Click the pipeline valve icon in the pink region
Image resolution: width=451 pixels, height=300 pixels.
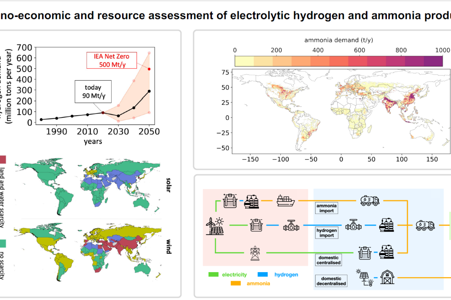(x=291, y=225)
